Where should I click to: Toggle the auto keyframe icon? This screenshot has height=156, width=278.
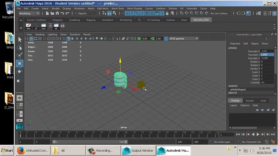coord(267,142)
